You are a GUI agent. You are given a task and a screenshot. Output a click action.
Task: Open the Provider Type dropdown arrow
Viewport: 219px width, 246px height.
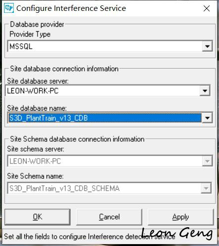coord(207,46)
